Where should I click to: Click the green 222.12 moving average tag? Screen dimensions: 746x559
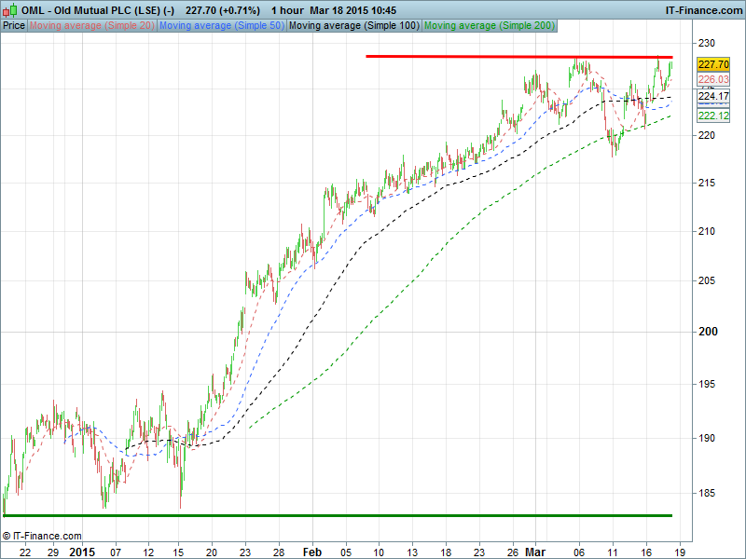coord(712,115)
